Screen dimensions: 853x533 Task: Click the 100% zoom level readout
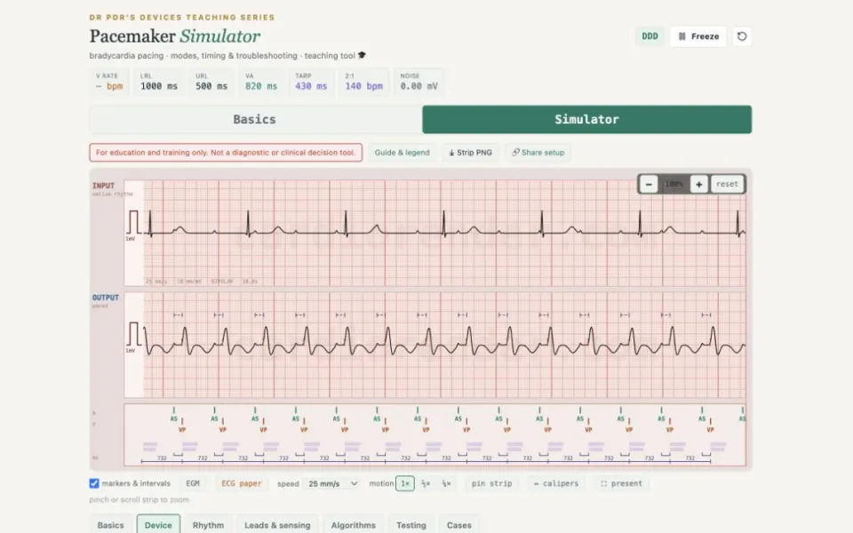tap(674, 185)
